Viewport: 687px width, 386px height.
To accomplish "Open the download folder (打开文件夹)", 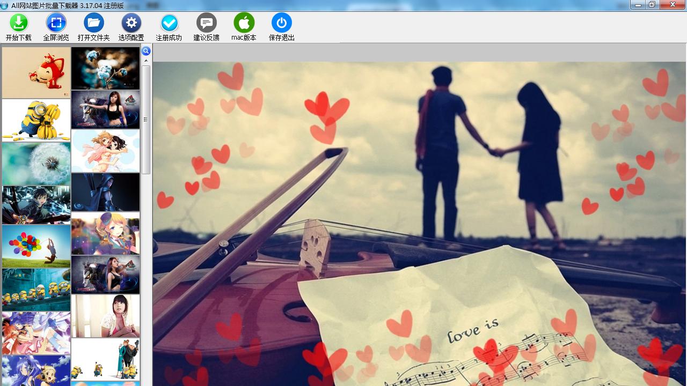I will pos(94,24).
